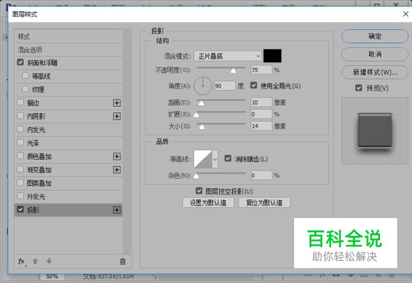The width and height of the screenshot is (412, 283).
Task: Click 复位为默认值 button
Action: pyautogui.click(x=264, y=203)
